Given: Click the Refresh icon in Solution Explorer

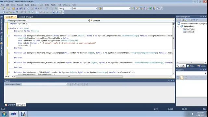Looking at the screenshot, I should [186, 20].
